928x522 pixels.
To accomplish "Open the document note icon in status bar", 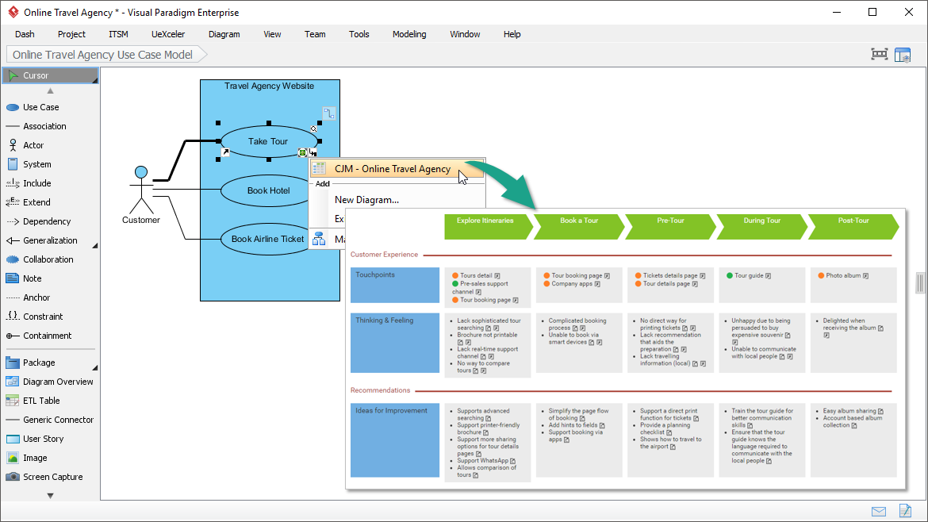I will click(x=905, y=510).
